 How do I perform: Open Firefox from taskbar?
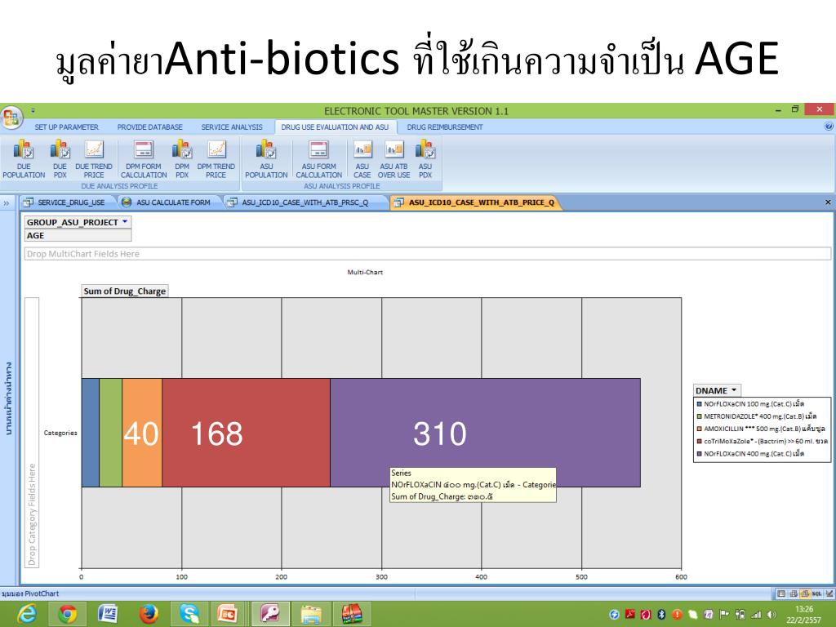coord(149,614)
